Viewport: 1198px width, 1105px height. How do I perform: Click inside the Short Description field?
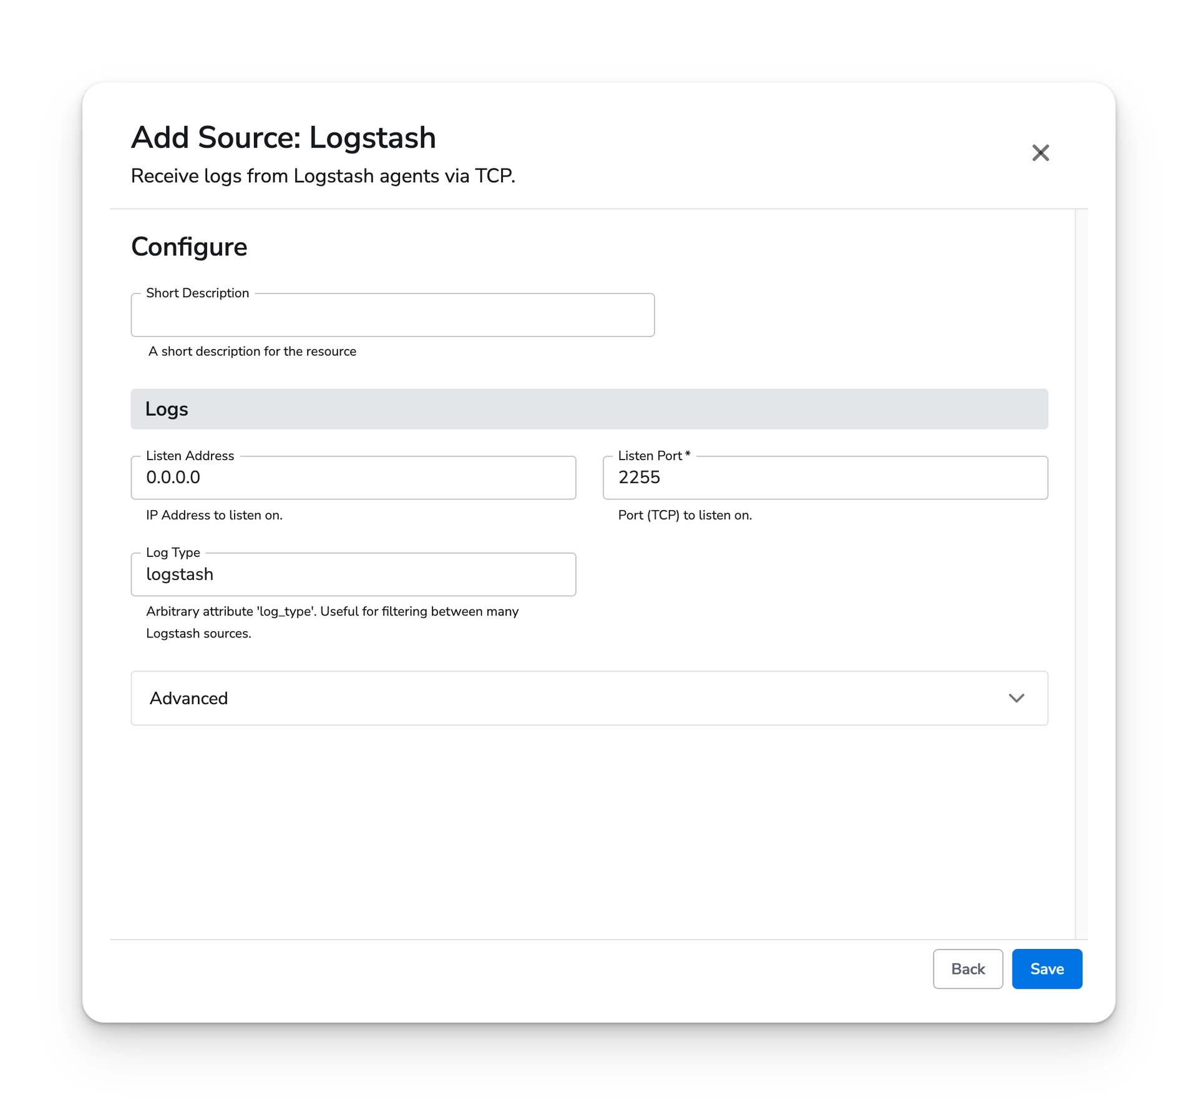coord(392,315)
